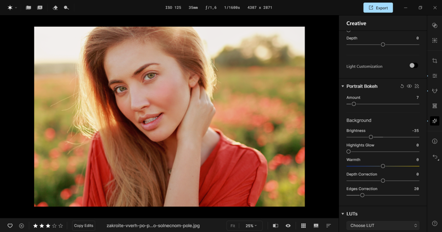Select the Crop tool in the sidebar

tap(435, 61)
